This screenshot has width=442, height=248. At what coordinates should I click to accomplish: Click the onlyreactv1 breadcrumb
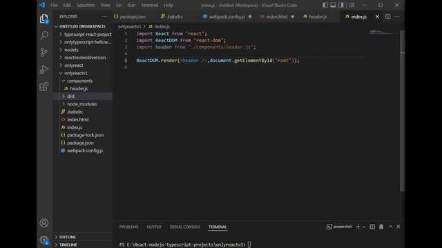tap(129, 27)
